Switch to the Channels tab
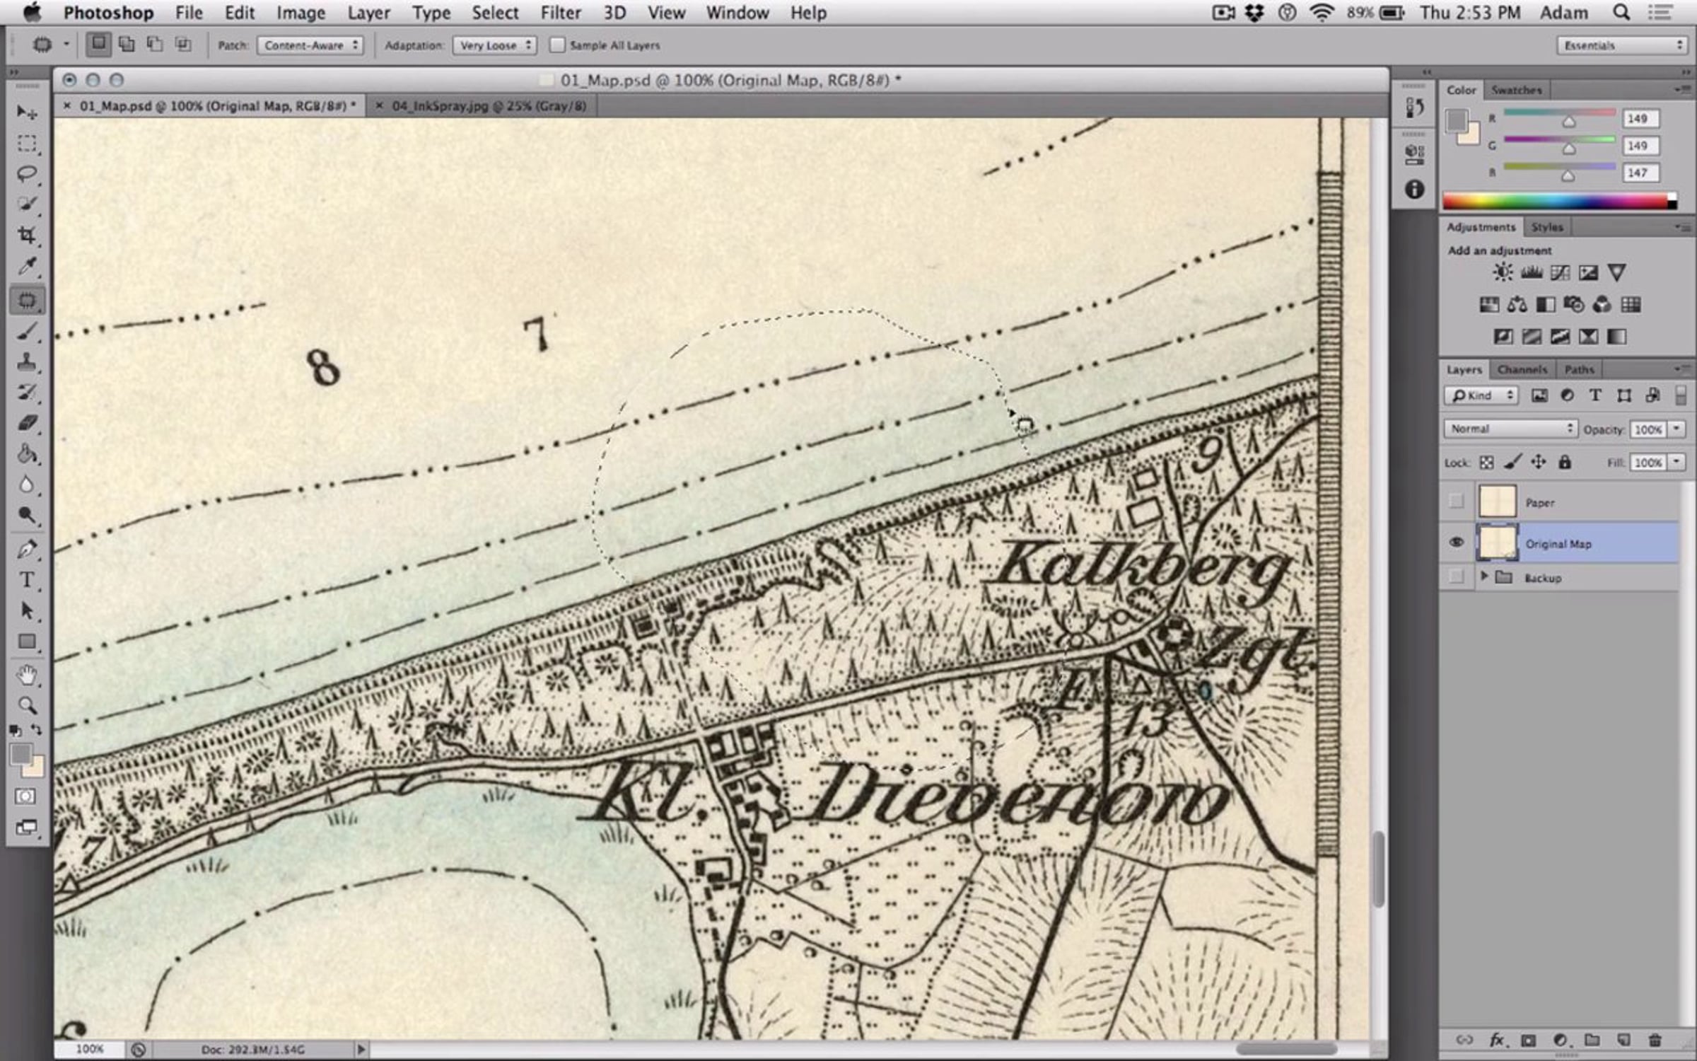 pos(1522,369)
